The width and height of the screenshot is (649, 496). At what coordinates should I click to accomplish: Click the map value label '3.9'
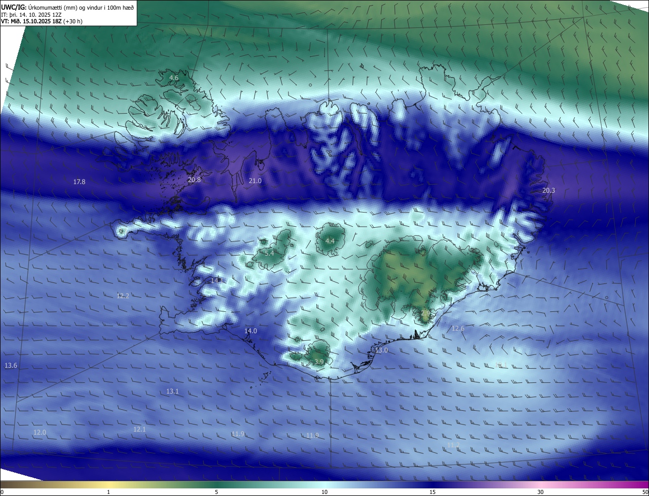tap(319, 362)
